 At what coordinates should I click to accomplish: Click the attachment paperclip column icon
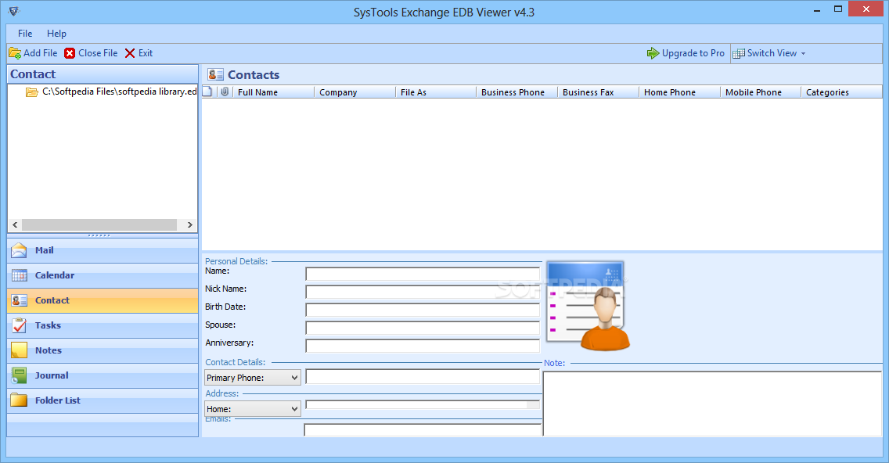[225, 92]
